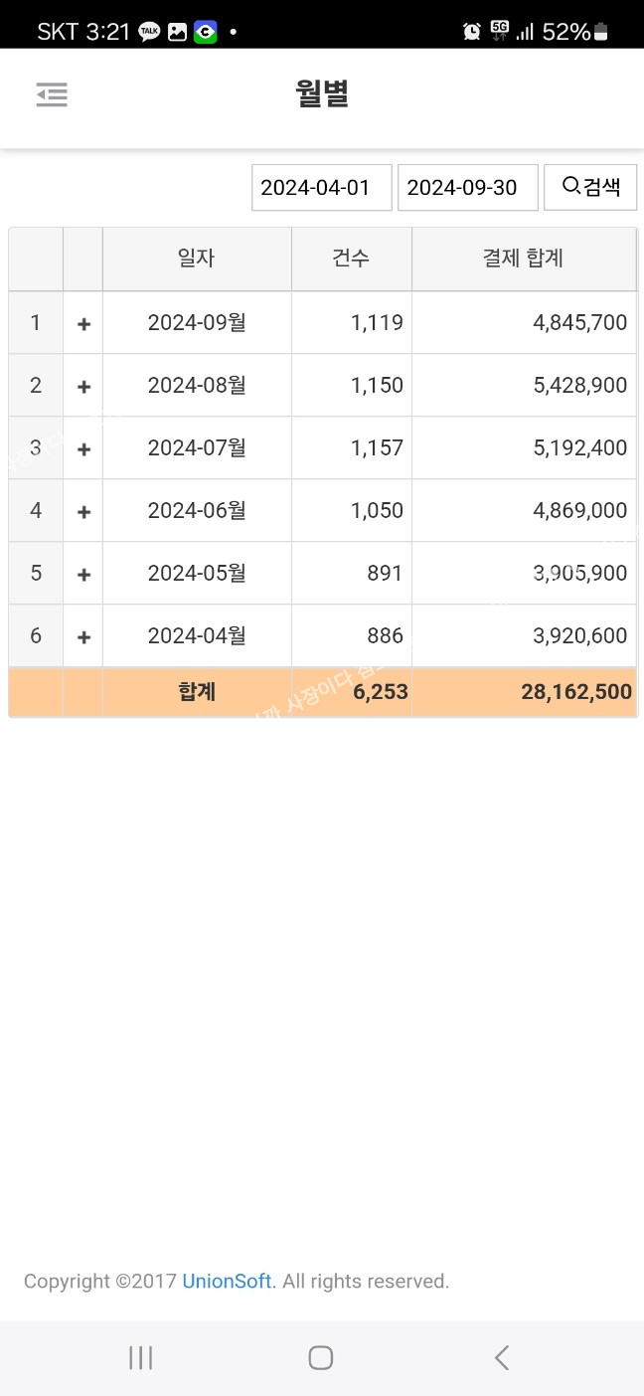Image resolution: width=644 pixels, height=1396 pixels.
Task: Click the 검색 search button
Action: point(590,187)
